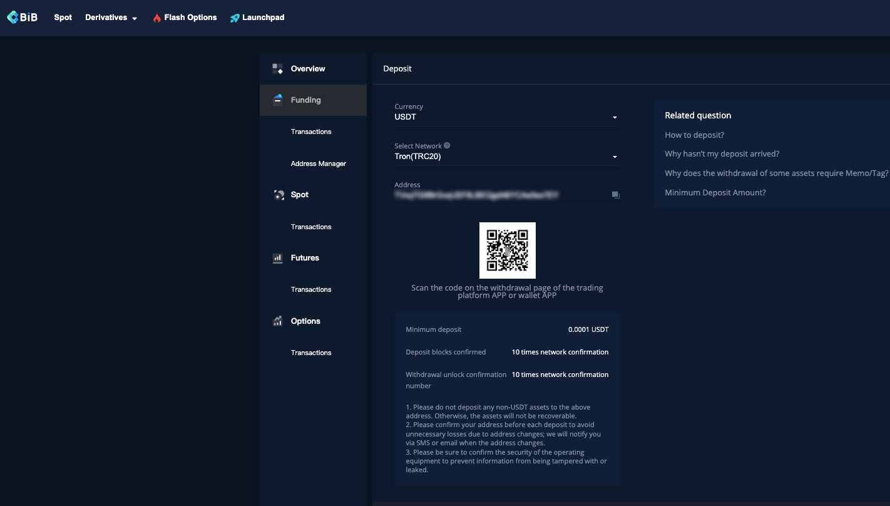Copy the deposit address with the copy icon
Viewport: 890px width, 506px height.
pyautogui.click(x=615, y=195)
